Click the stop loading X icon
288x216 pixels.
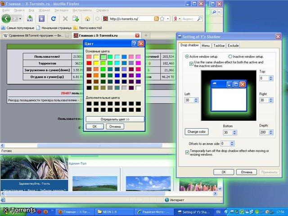pos(65,19)
